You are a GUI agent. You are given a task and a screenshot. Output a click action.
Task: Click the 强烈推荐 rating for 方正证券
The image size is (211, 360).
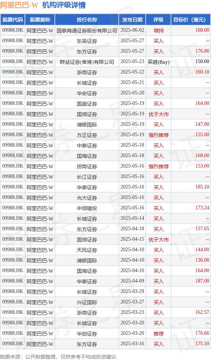[158, 135]
